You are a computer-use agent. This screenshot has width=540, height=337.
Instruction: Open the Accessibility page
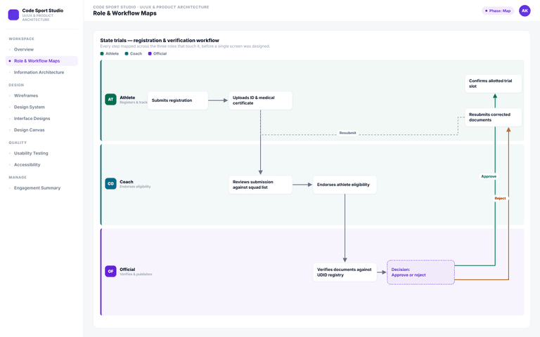(x=41, y=165)
